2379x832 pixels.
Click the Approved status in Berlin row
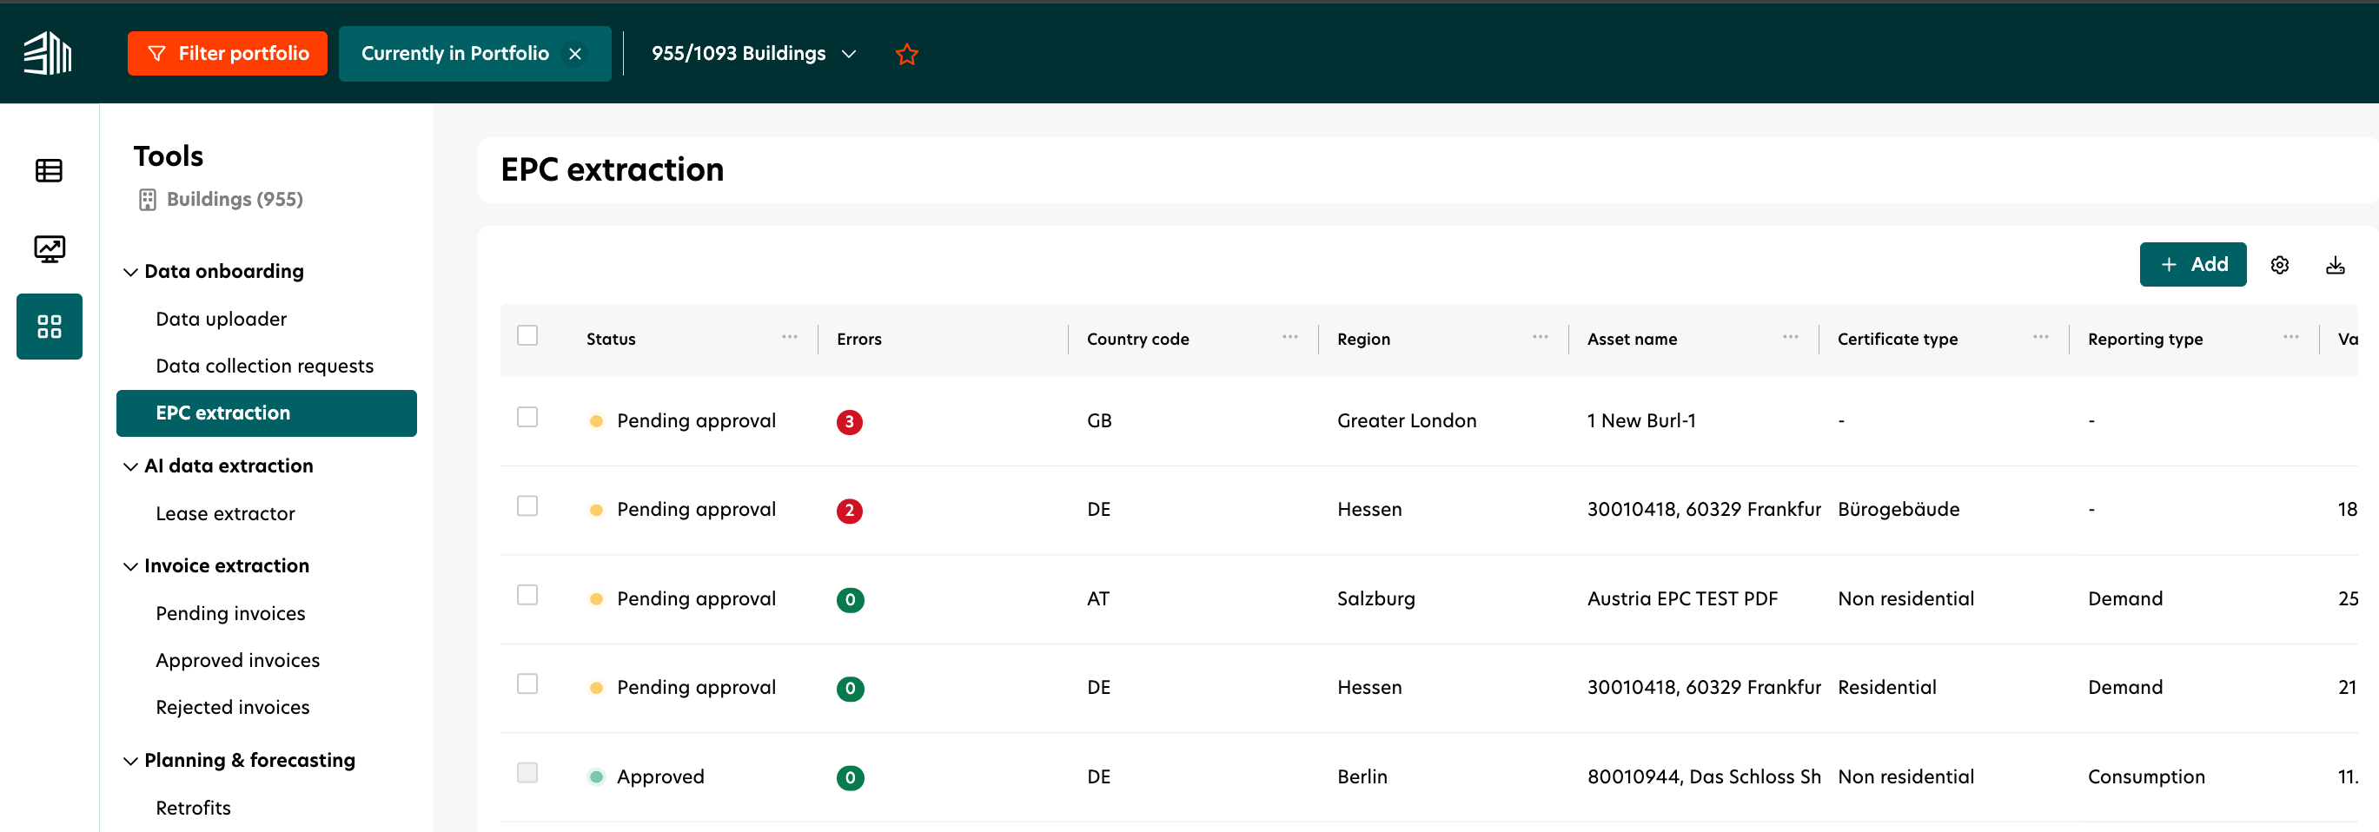pos(660,777)
